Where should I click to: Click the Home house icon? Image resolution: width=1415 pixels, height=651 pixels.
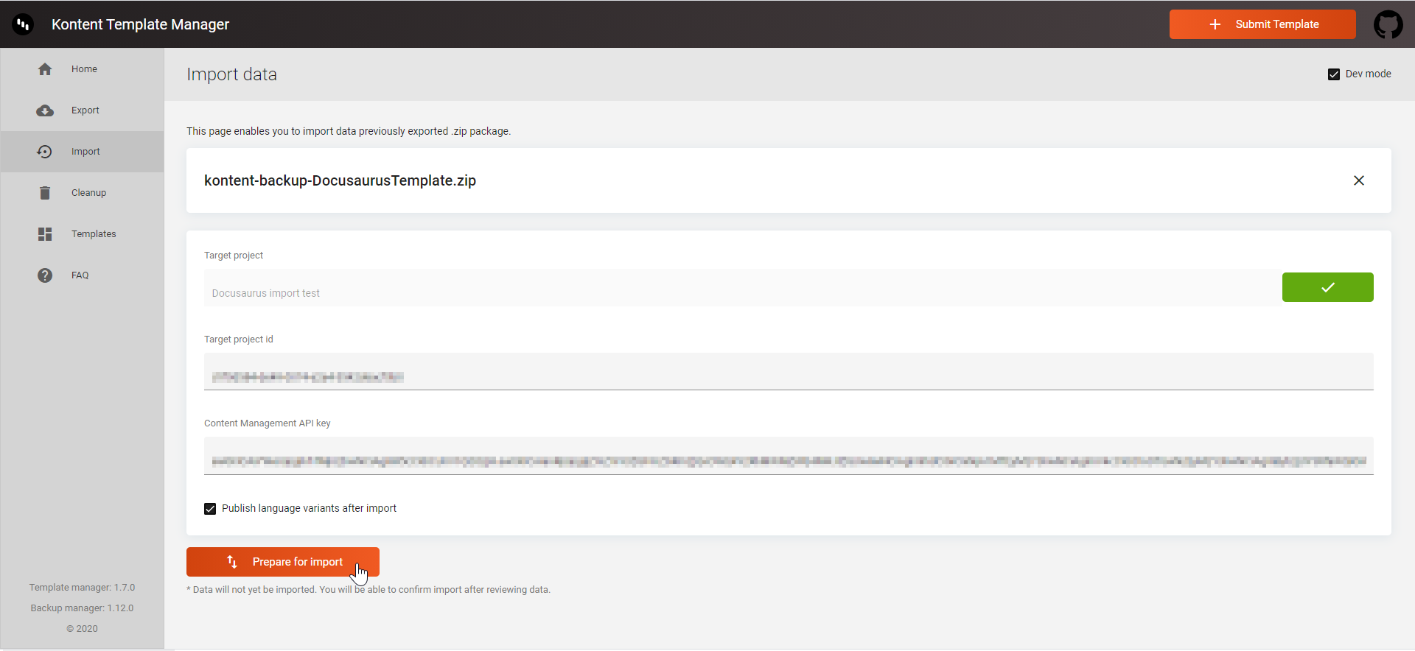point(45,69)
